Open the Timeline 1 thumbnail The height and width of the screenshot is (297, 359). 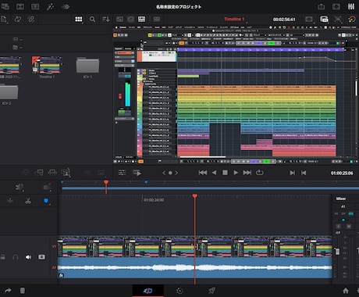[x=47, y=65]
